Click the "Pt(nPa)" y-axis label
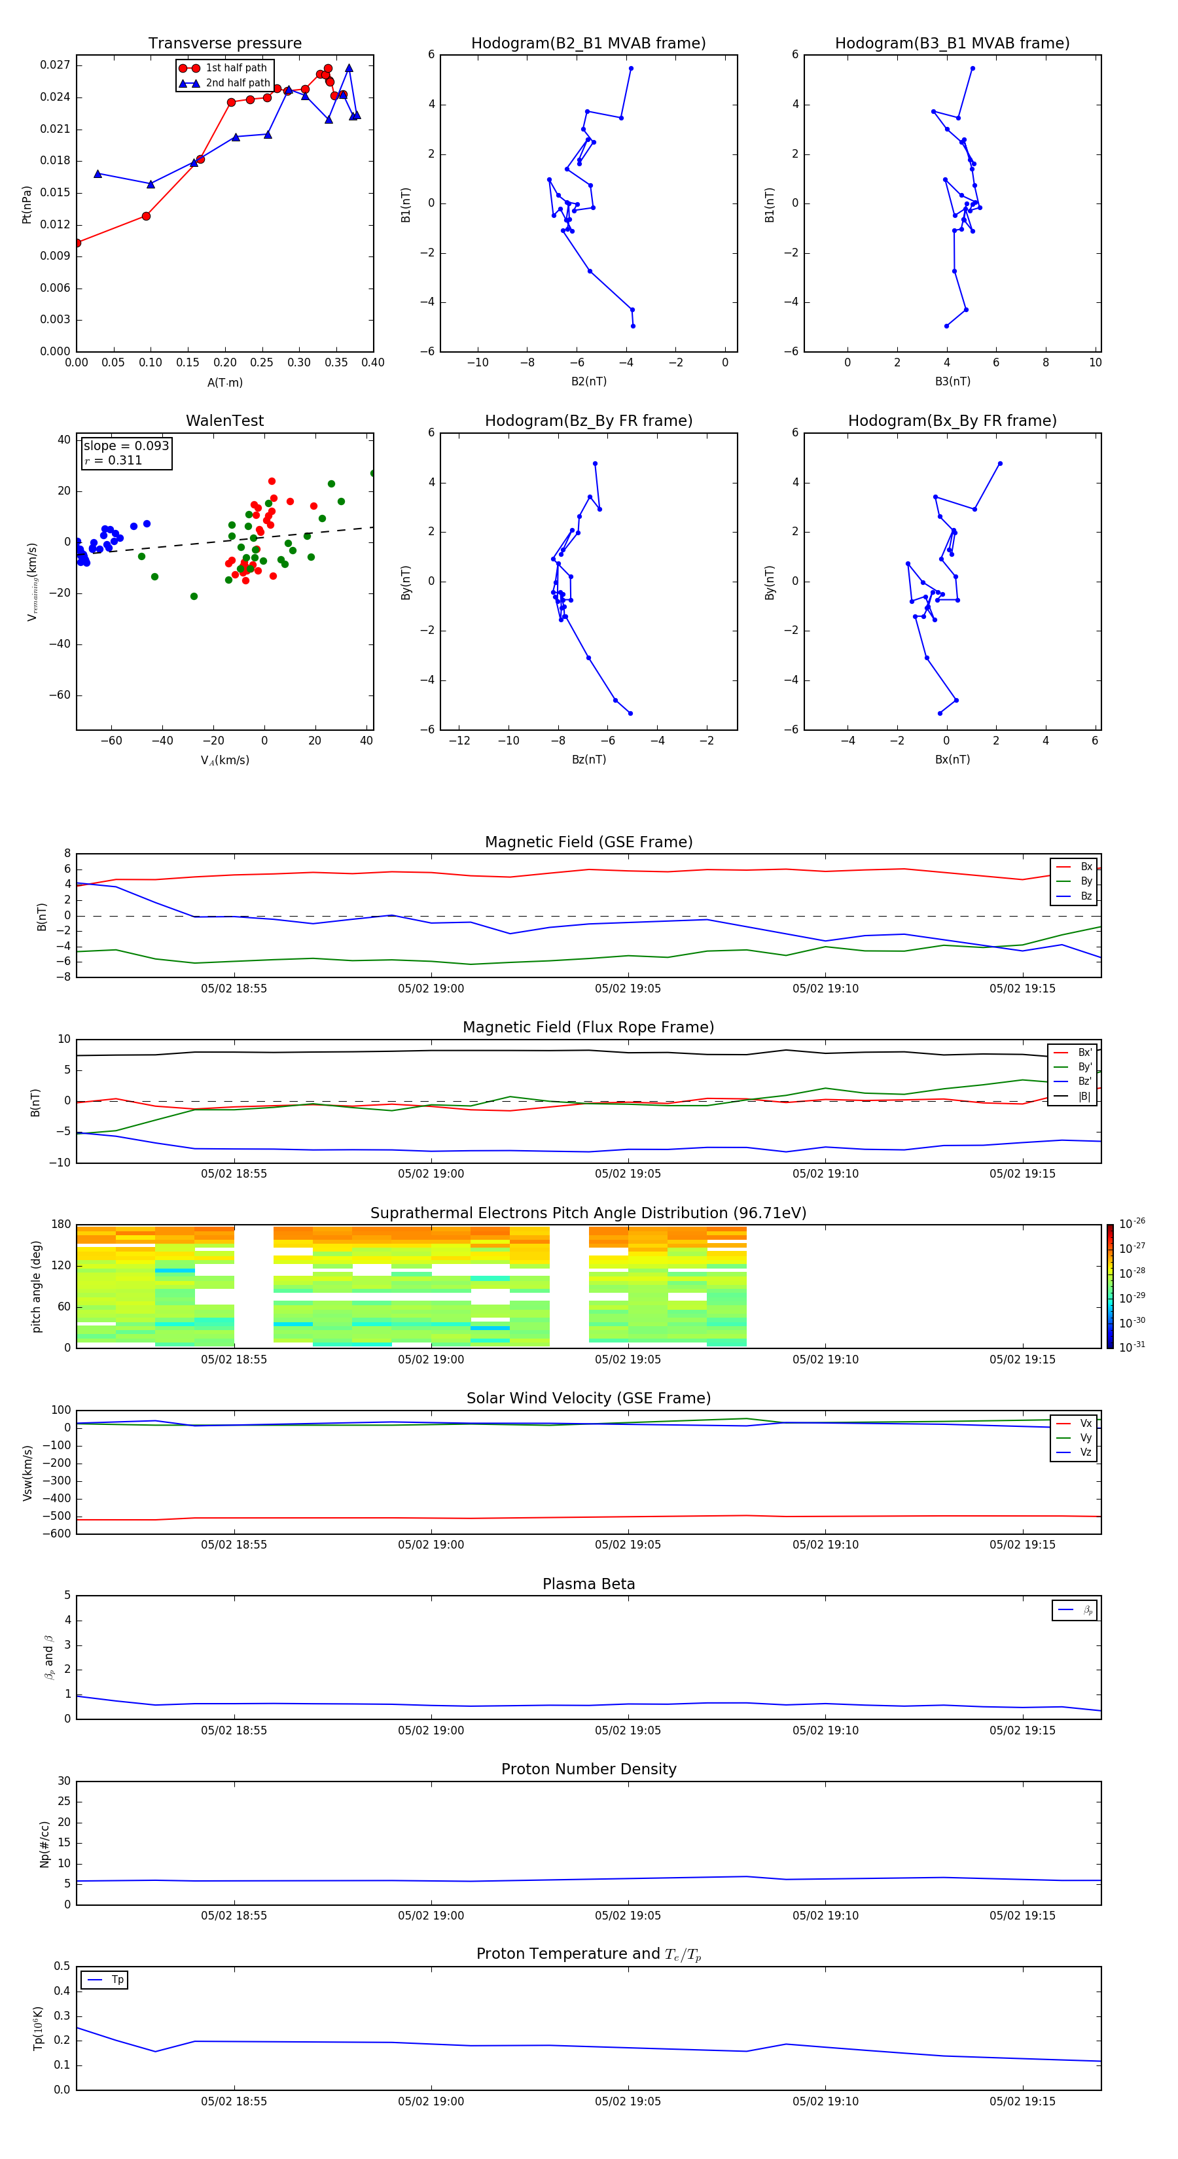The width and height of the screenshot is (1178, 2159). pos(27,205)
